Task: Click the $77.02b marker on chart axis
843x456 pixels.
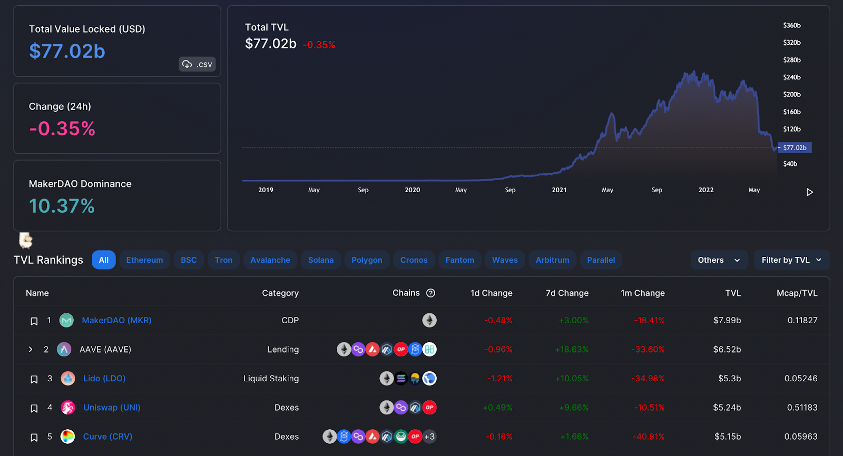Action: [795, 148]
